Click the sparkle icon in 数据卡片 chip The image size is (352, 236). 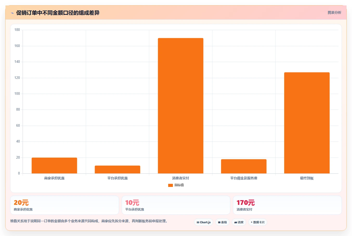(252, 222)
